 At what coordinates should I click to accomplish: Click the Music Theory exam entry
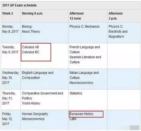(x=31, y=31)
